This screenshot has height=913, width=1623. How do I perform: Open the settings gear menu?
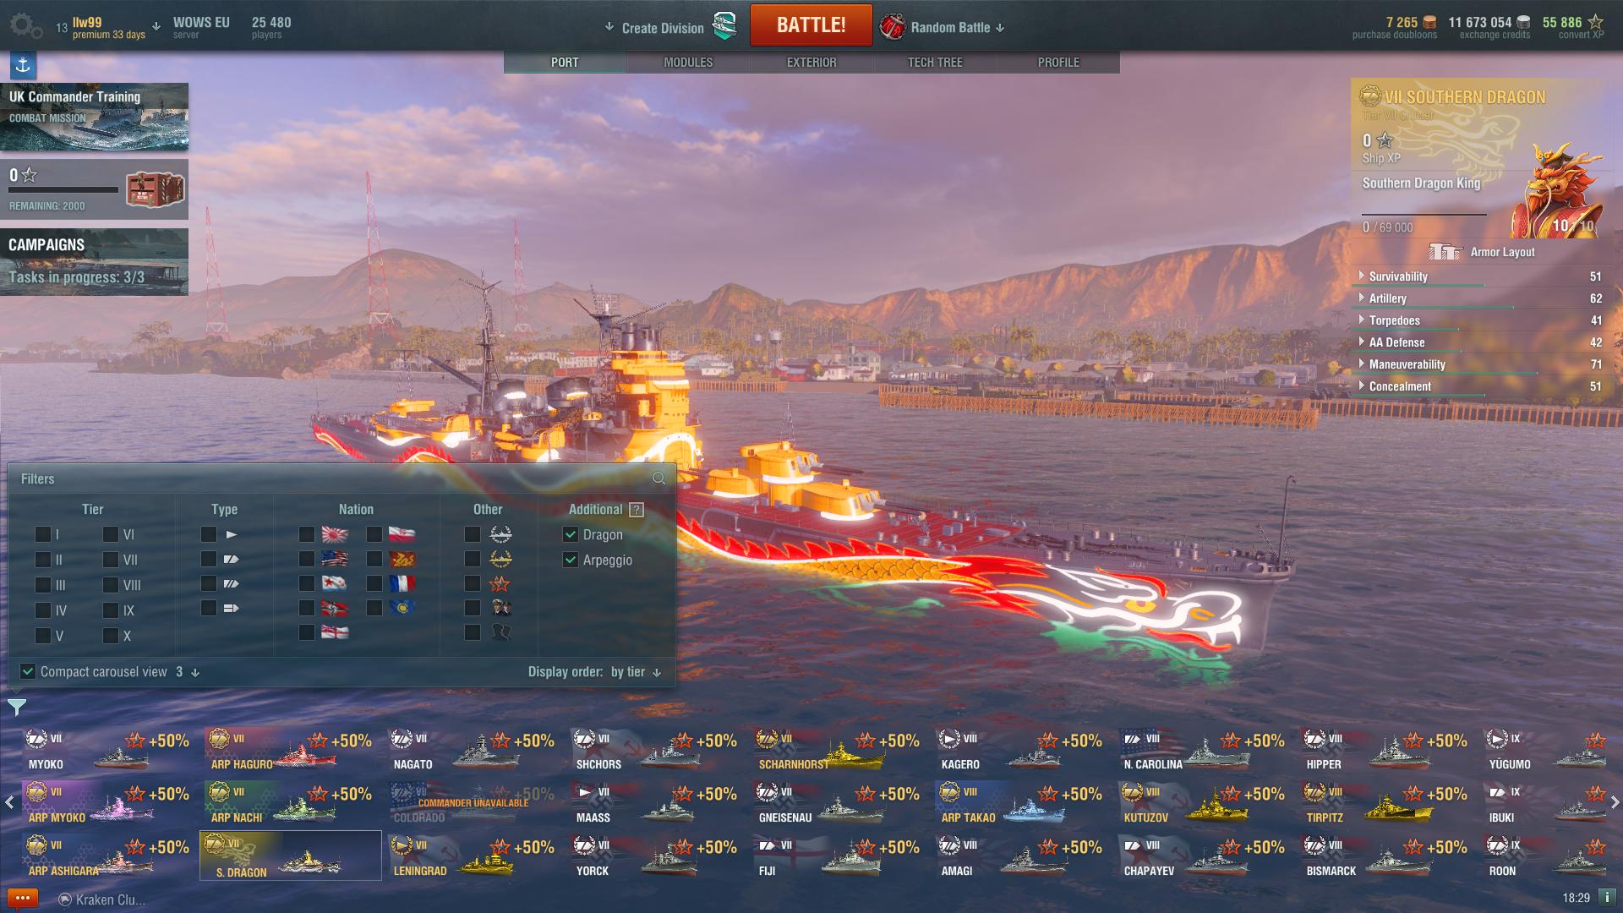[x=25, y=26]
